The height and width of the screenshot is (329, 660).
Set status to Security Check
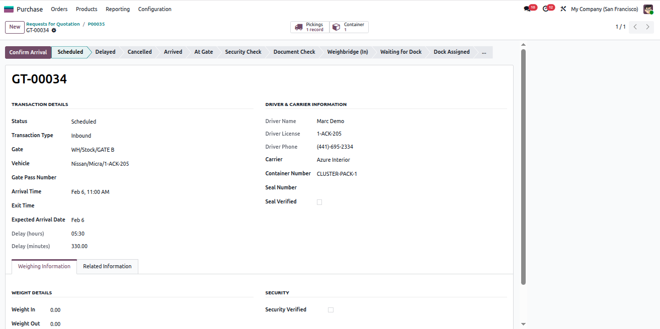[x=243, y=52]
